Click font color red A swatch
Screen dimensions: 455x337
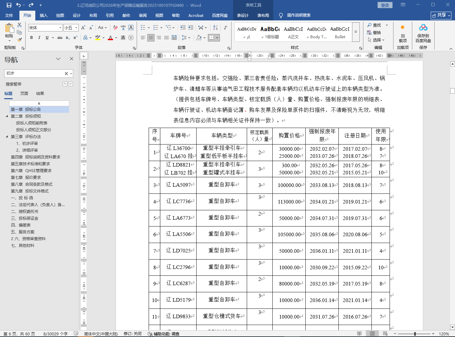tap(110, 38)
